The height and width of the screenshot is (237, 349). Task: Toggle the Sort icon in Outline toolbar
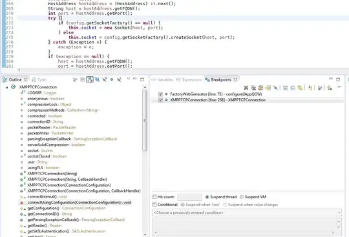point(90,79)
